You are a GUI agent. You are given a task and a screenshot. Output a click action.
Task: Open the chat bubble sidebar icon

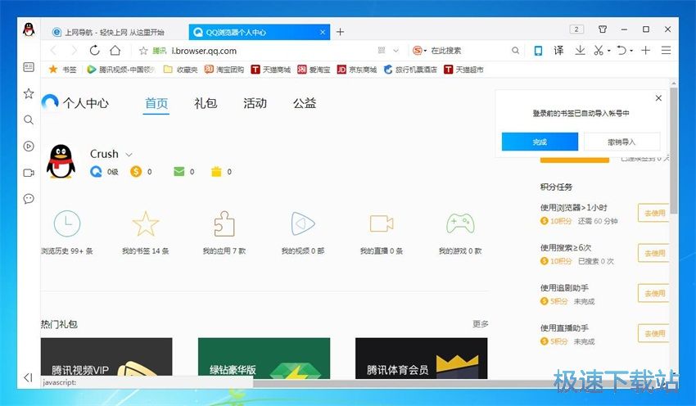tap(29, 199)
